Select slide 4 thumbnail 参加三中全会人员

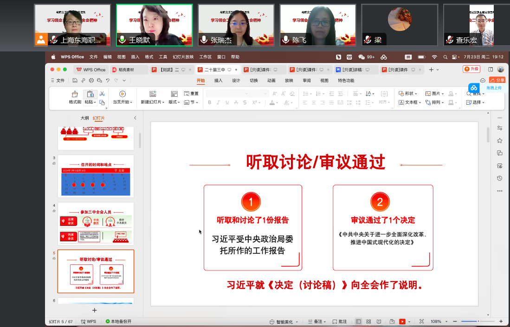(96, 224)
